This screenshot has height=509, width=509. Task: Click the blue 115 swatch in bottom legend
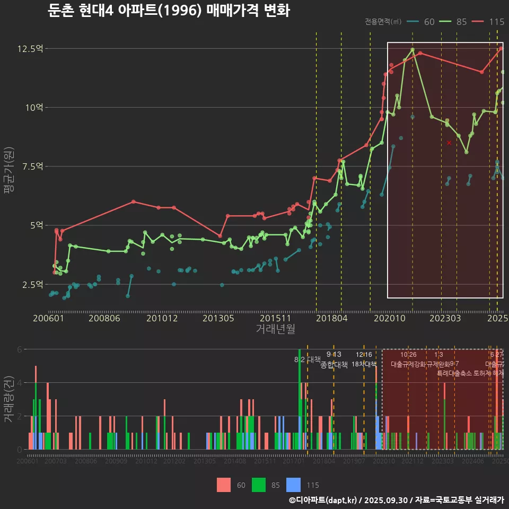[x=293, y=485]
